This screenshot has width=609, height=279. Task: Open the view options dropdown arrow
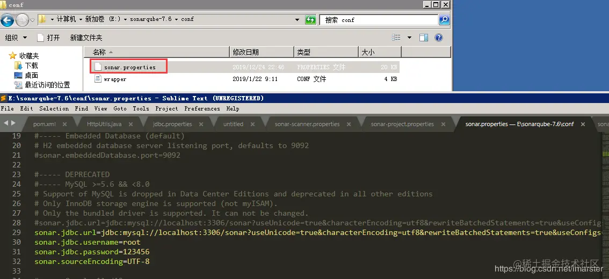pos(409,38)
